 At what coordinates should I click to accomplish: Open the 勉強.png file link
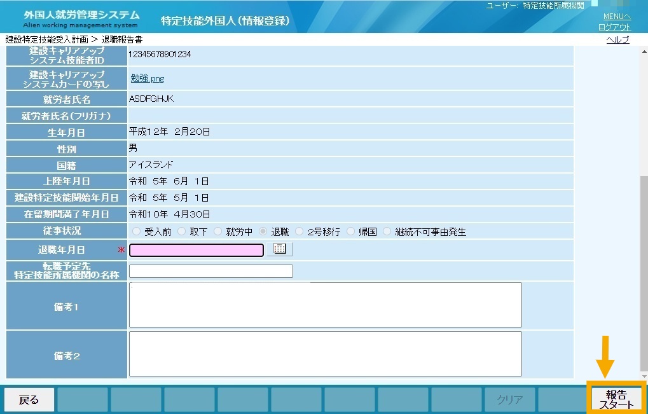coord(148,78)
